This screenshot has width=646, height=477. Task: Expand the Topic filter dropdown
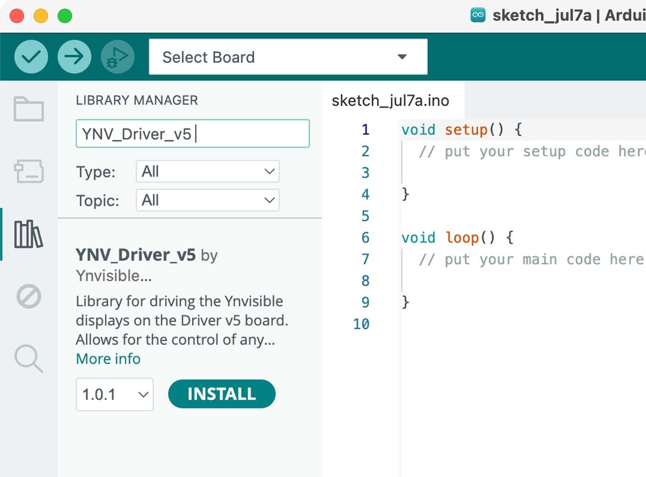pyautogui.click(x=208, y=200)
